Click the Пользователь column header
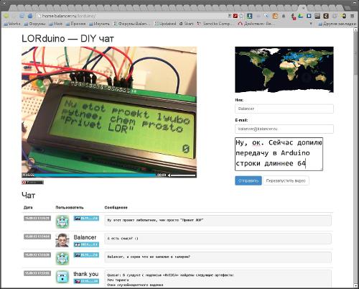359x289 pixels. (x=70, y=208)
